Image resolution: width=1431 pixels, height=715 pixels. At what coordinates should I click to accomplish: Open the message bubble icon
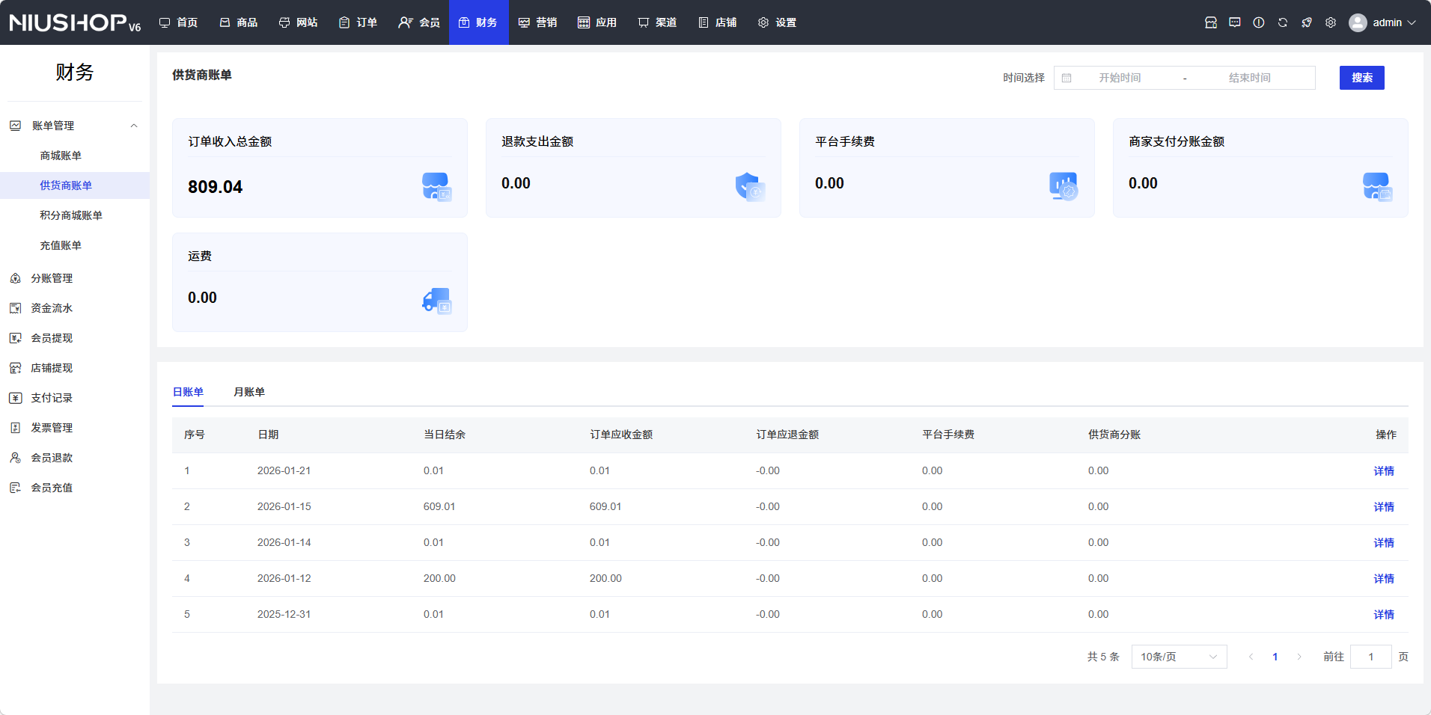pos(1235,22)
